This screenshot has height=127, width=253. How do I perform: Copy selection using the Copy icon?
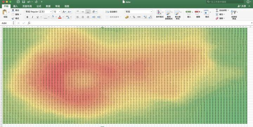pyautogui.click(x=13, y=14)
